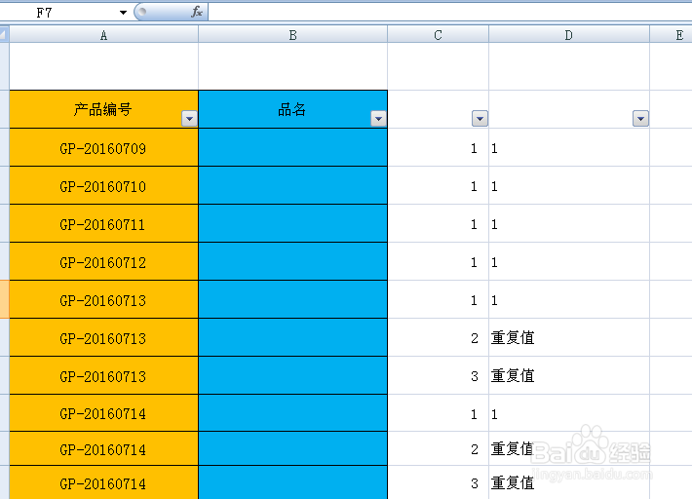Viewport: 692px width, 499px height.
Task: Select column E header
Action: (x=671, y=35)
